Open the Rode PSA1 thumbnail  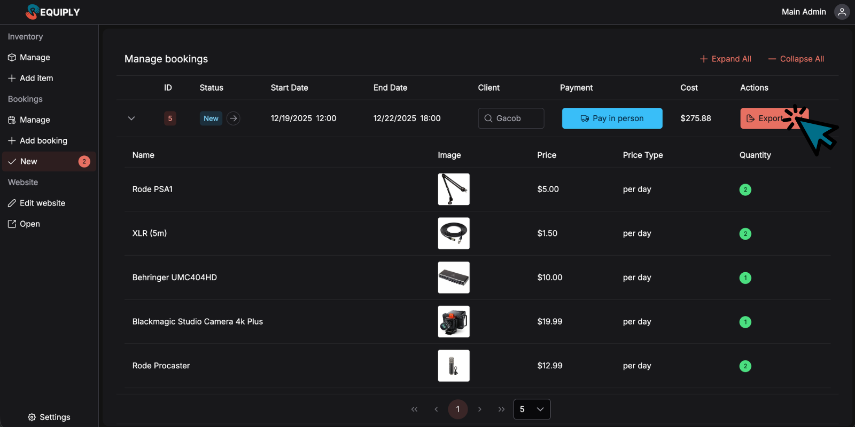coord(454,189)
